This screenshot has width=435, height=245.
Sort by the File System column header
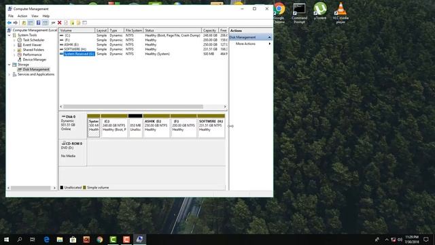pyautogui.click(x=133, y=30)
